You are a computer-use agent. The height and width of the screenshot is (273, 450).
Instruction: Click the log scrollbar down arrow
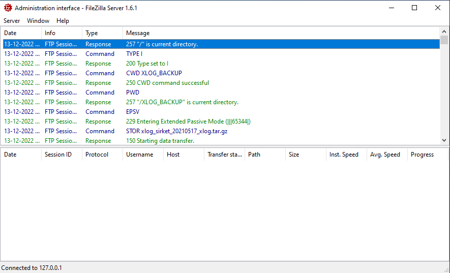pos(444,140)
